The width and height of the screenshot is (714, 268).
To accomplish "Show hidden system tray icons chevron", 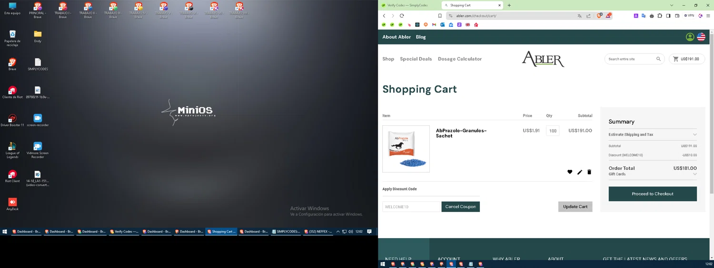I will point(338,231).
